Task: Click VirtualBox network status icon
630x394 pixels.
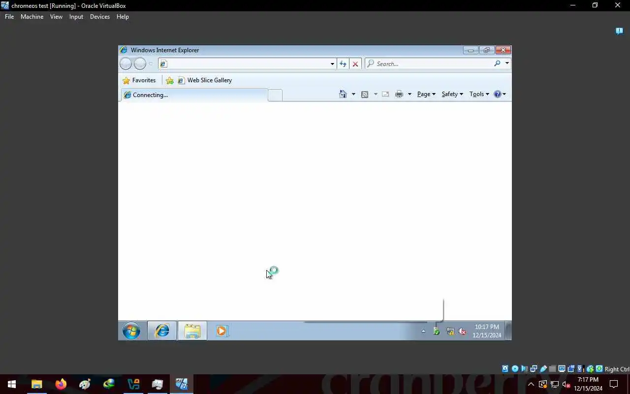Action: click(x=534, y=369)
